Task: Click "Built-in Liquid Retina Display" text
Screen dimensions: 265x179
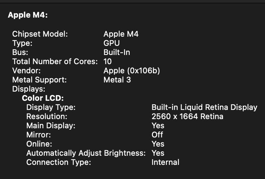Action: (x=204, y=107)
